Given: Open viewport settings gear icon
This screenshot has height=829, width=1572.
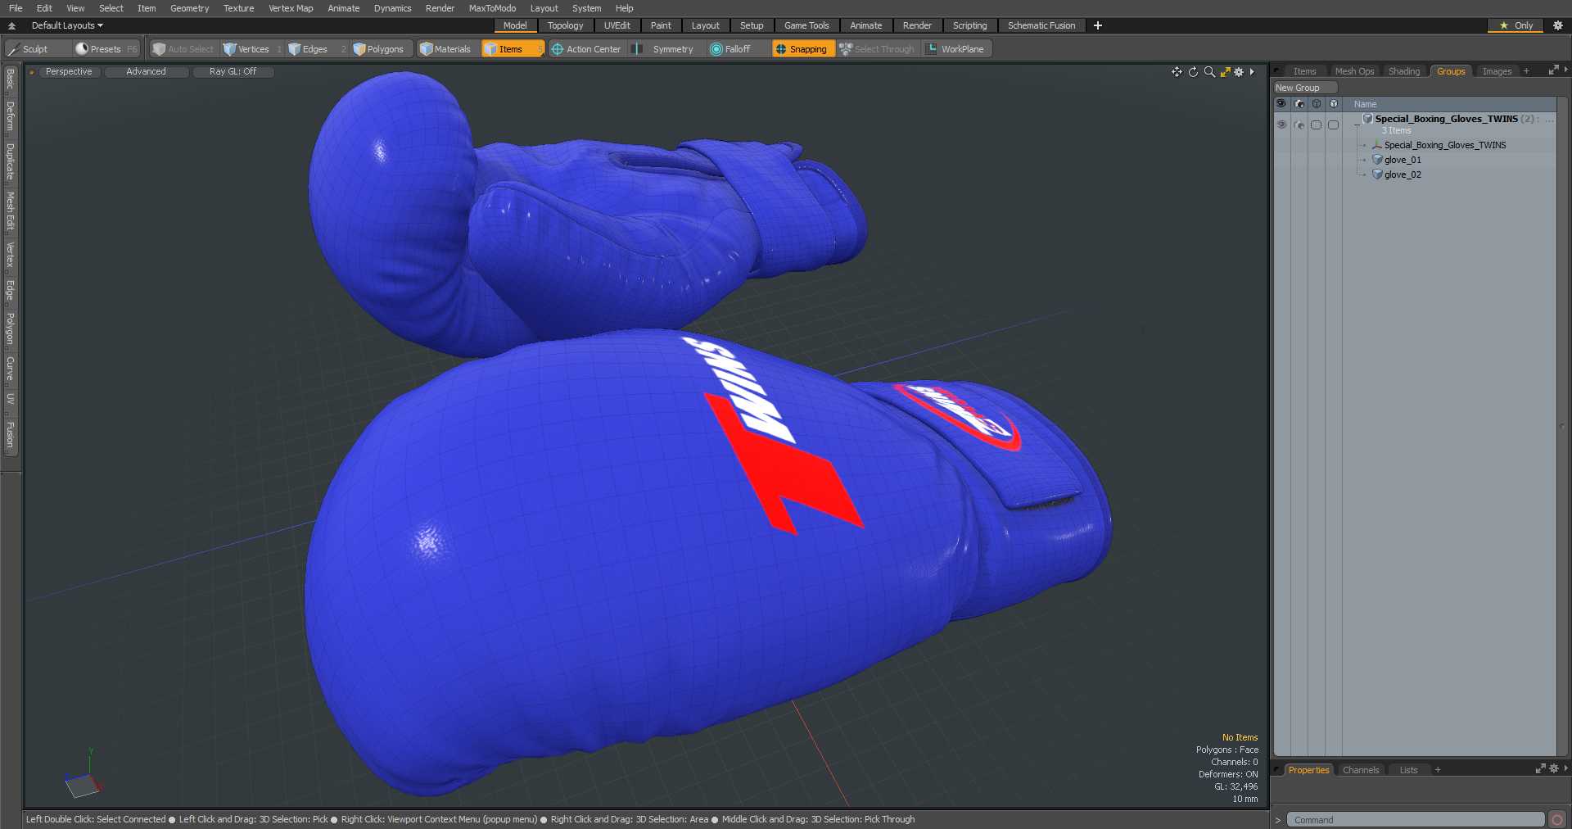Looking at the screenshot, I should pos(1239,72).
